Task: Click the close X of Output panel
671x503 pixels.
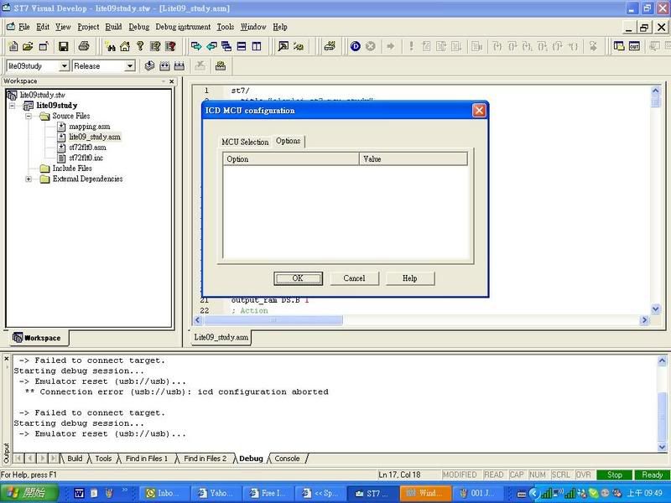Action: [x=7, y=359]
